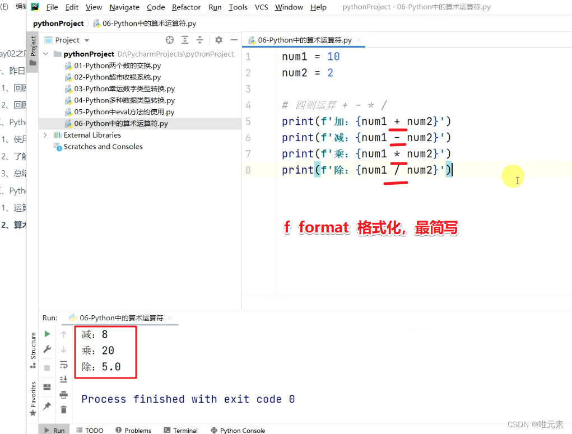The height and width of the screenshot is (434, 572).
Task: Click the green Rerun button in Run panel
Action: coord(47,334)
